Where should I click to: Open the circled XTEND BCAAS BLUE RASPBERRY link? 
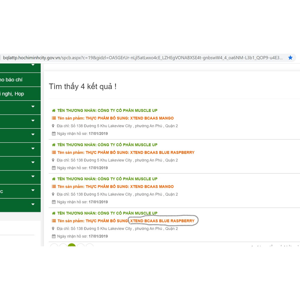pyautogui.click(x=162, y=221)
